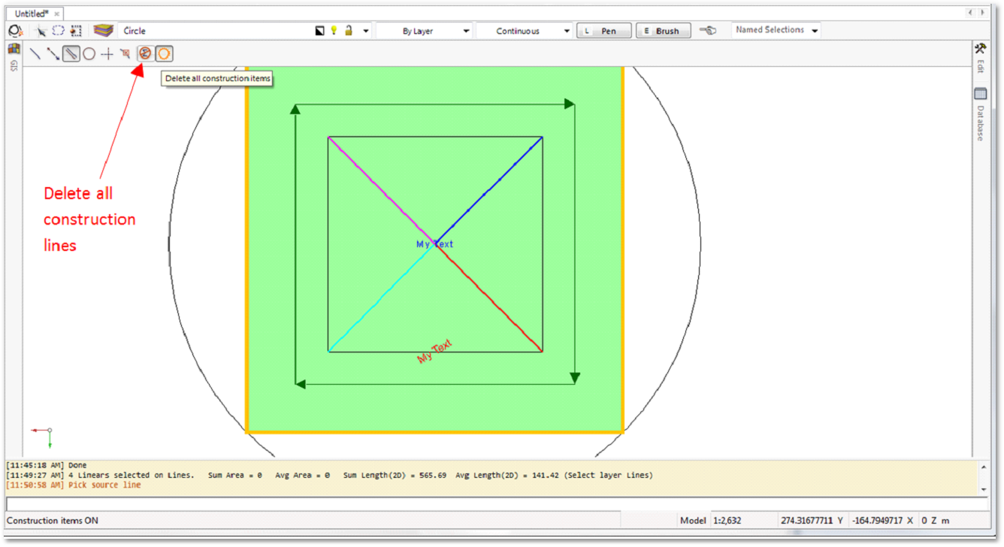Click the scale value 1:2,632

point(727,521)
